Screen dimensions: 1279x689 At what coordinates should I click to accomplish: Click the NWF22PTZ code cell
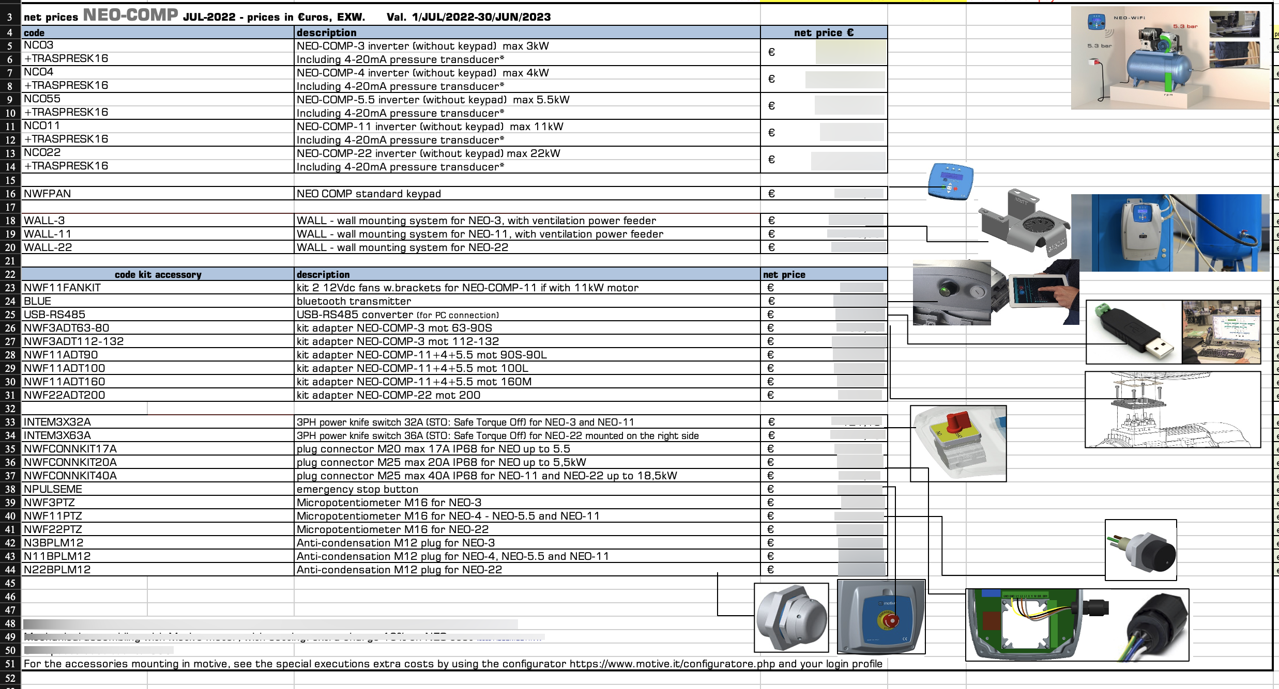[x=158, y=529]
